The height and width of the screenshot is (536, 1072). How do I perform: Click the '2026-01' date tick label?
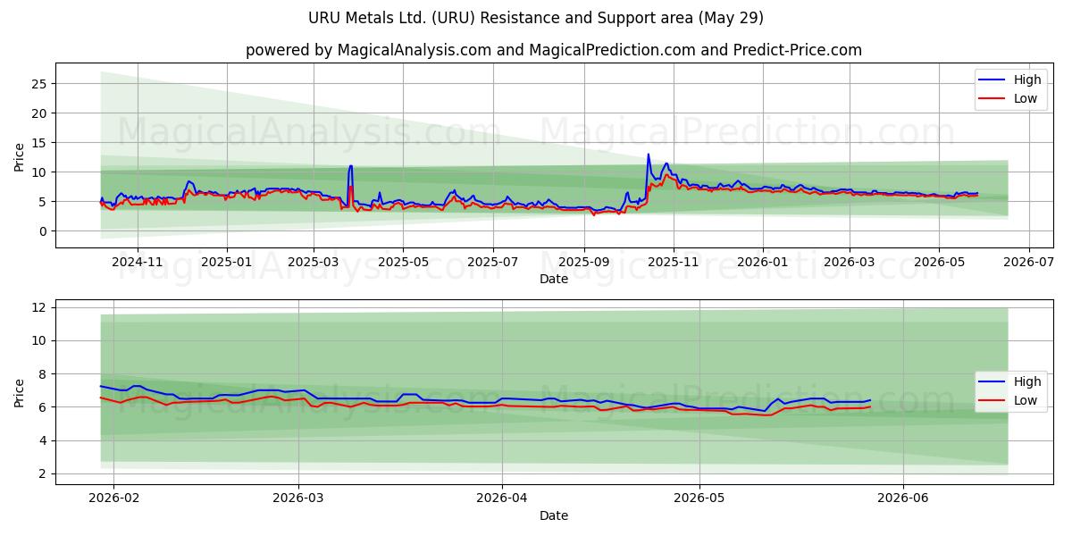pyautogui.click(x=763, y=263)
